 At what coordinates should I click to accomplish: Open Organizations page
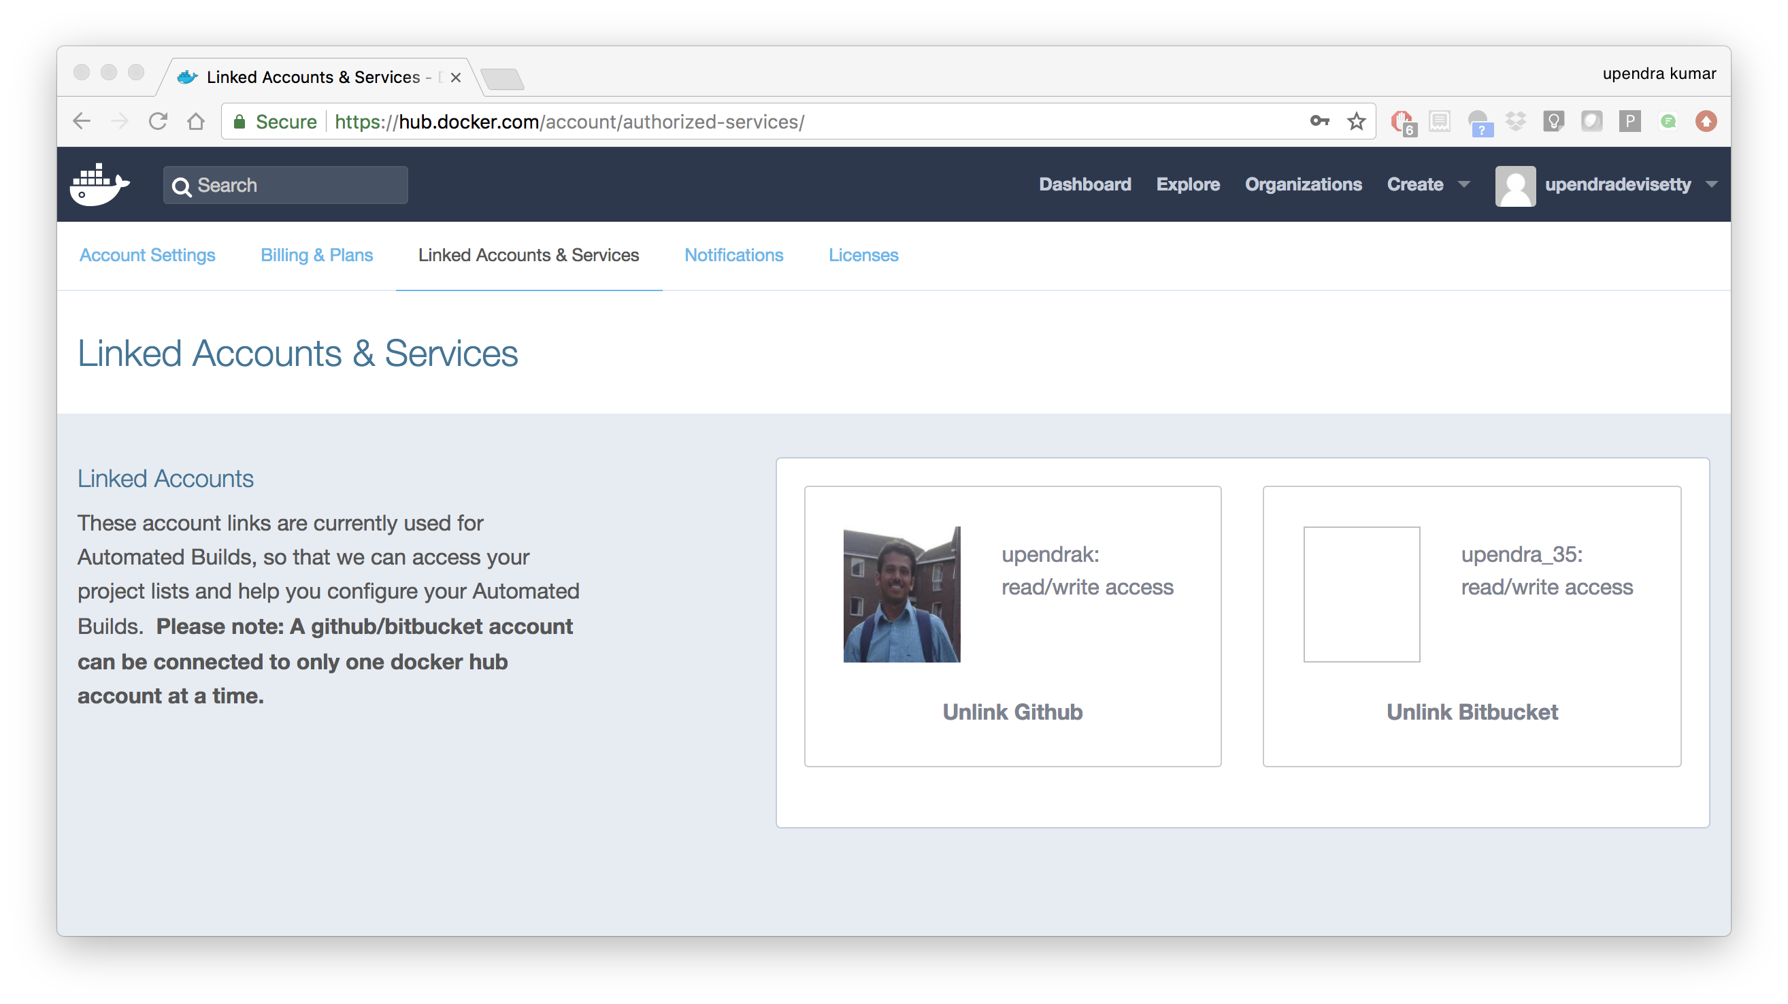[x=1303, y=184]
